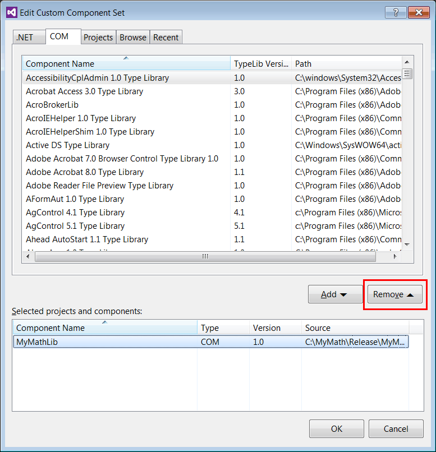This screenshot has width=436, height=452.
Task: Select Active DS Type Library row
Action: (x=212, y=145)
